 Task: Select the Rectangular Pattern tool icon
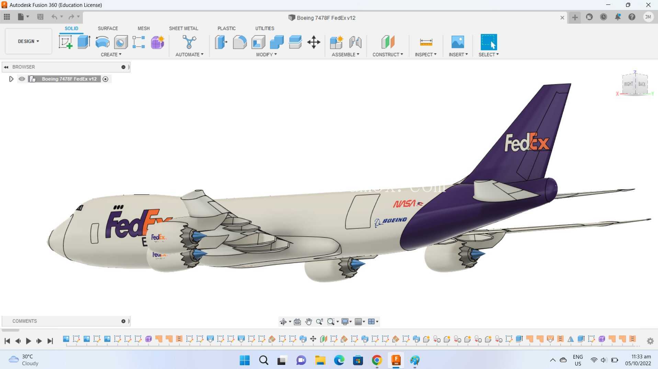tap(139, 42)
